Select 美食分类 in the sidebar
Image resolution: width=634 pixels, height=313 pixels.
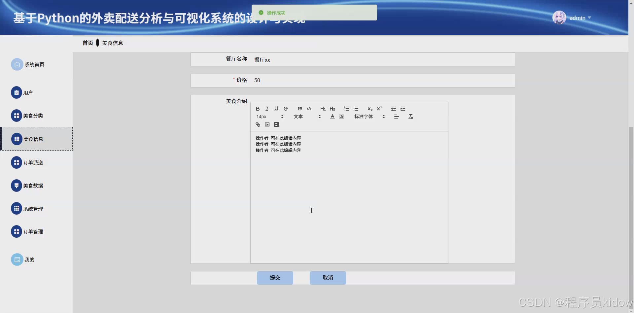(33, 116)
